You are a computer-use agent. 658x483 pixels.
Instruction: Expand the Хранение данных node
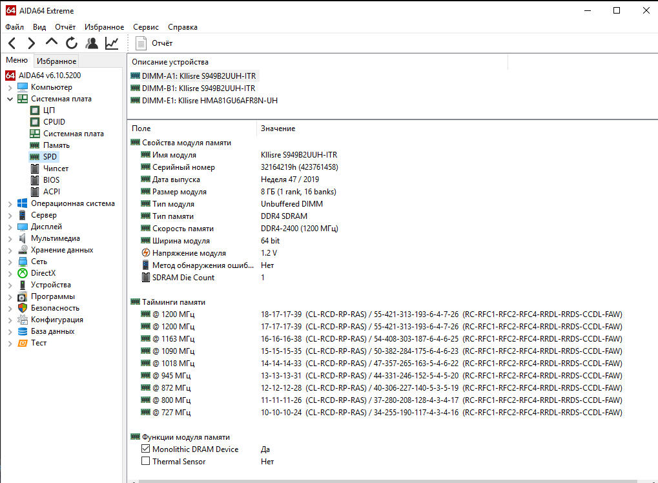(10, 251)
